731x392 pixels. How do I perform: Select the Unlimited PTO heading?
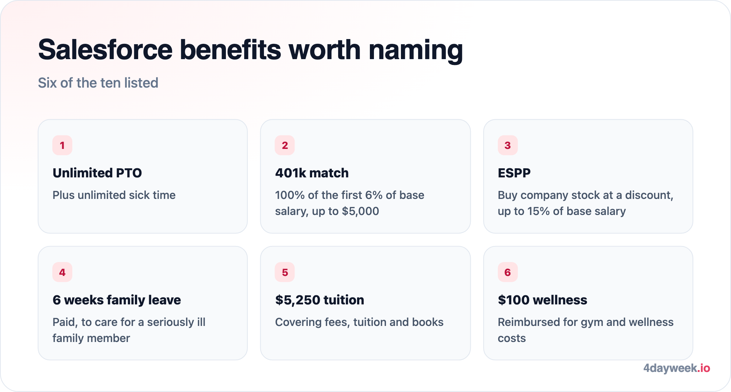97,173
